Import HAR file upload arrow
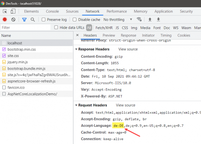 coord(150,19)
